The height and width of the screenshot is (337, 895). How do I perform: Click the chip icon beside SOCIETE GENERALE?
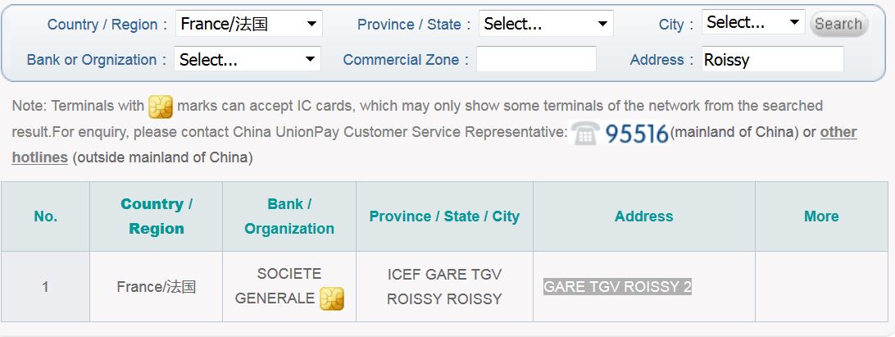pyautogui.click(x=331, y=298)
